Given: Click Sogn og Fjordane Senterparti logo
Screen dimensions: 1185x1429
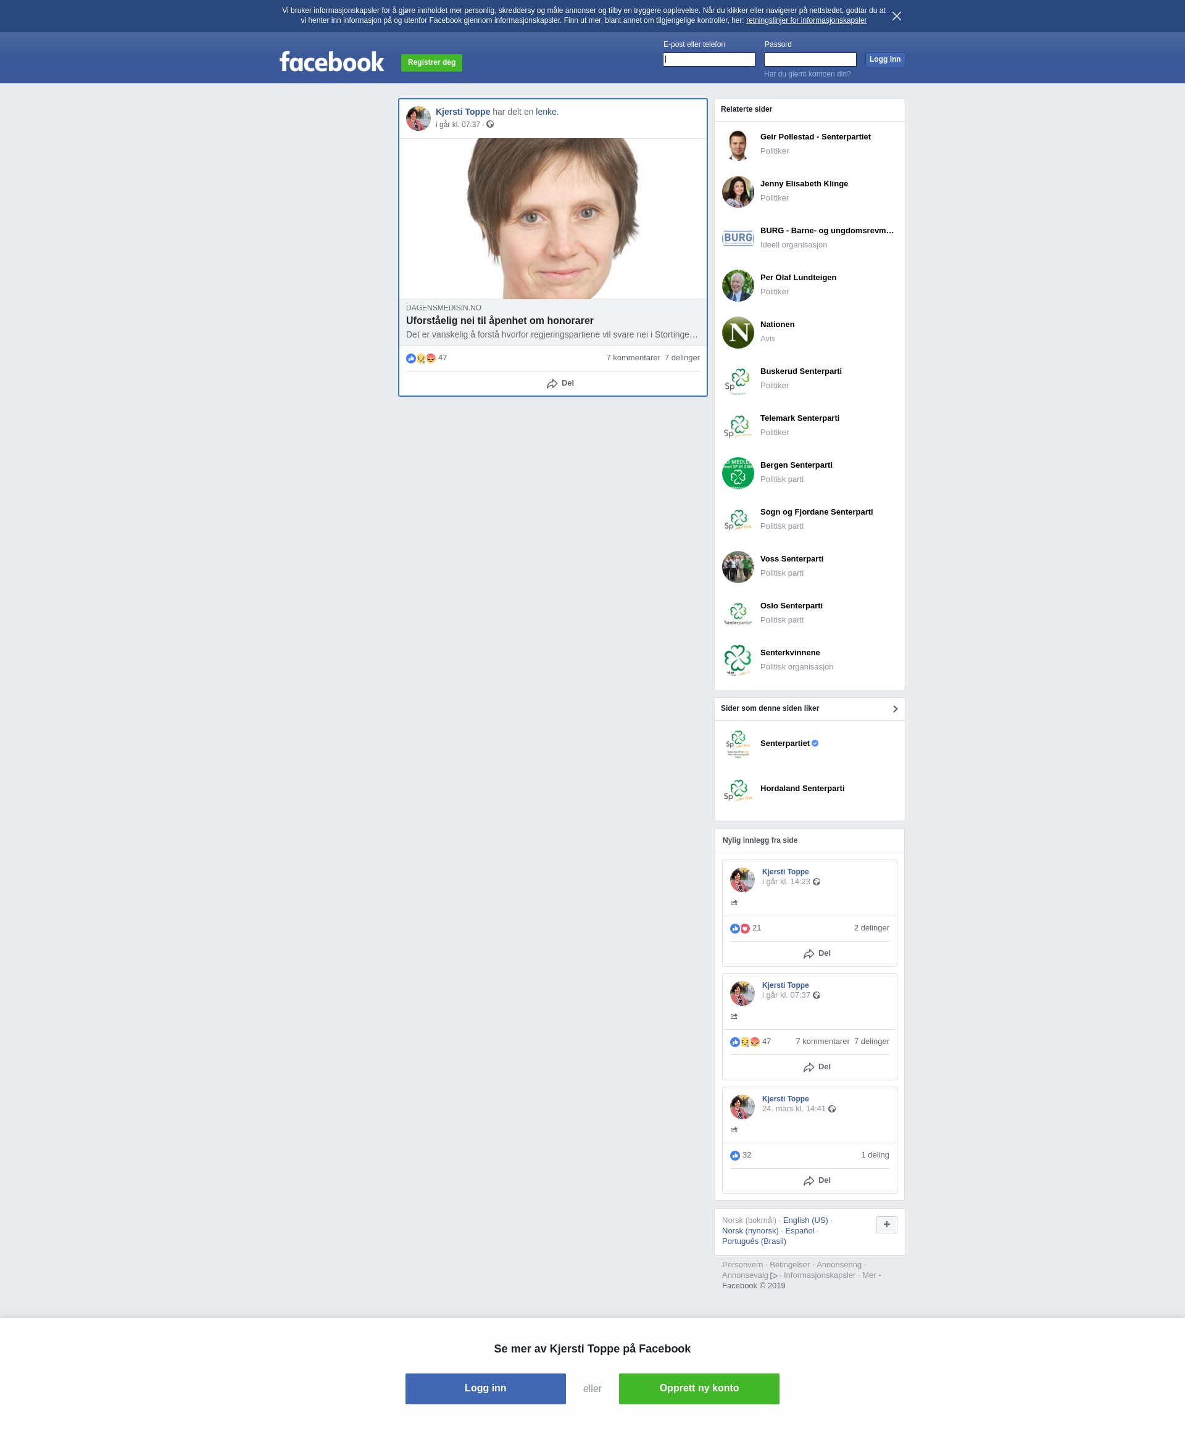Looking at the screenshot, I should tap(738, 521).
